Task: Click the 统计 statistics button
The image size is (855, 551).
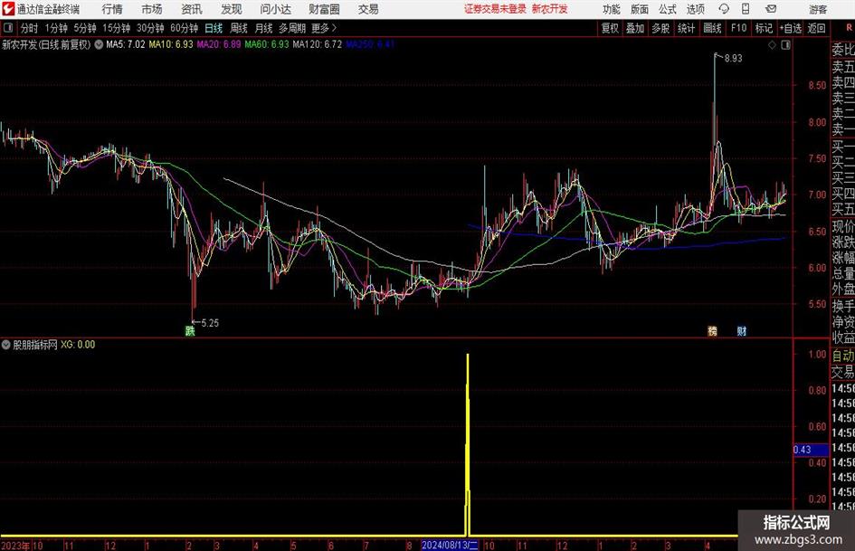Action: pyautogui.click(x=686, y=28)
